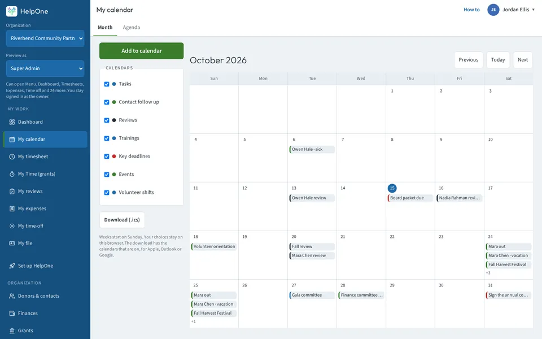Open the Owen Hale review event

click(312, 198)
